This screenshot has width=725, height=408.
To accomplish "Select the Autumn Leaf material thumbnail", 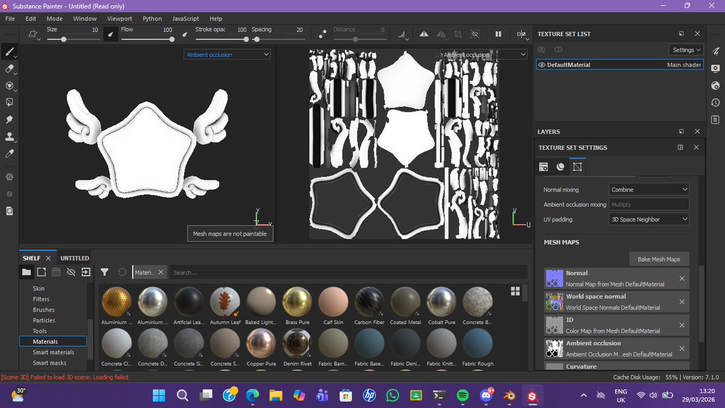I will (x=225, y=302).
